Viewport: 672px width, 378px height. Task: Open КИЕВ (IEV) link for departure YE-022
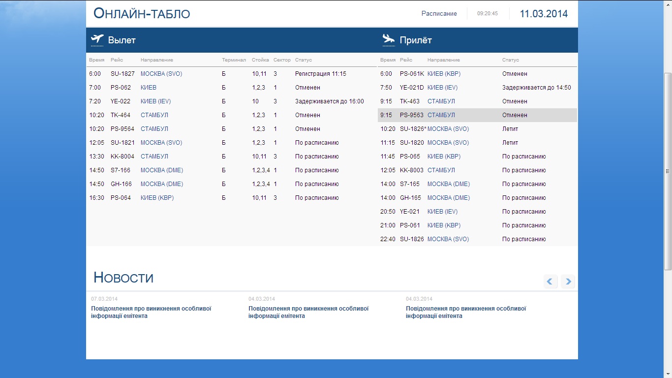155,101
